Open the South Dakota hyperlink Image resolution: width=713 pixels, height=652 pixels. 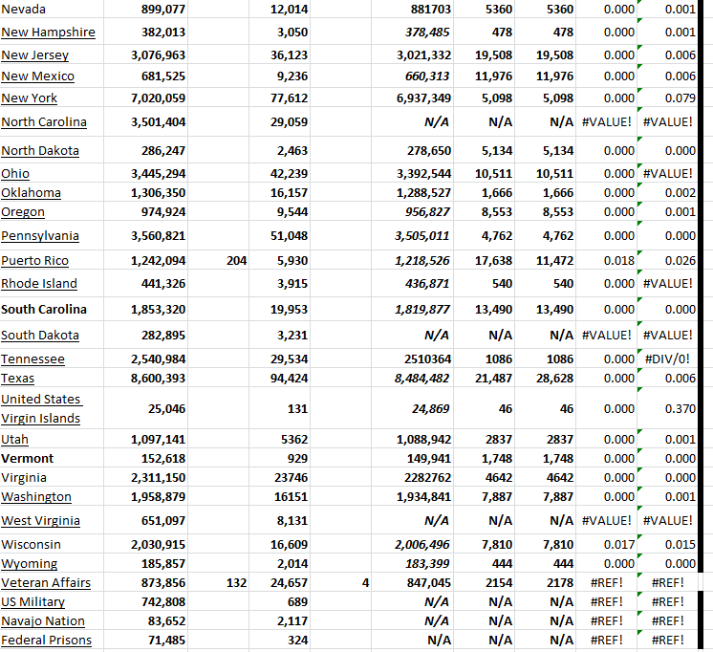[40, 336]
